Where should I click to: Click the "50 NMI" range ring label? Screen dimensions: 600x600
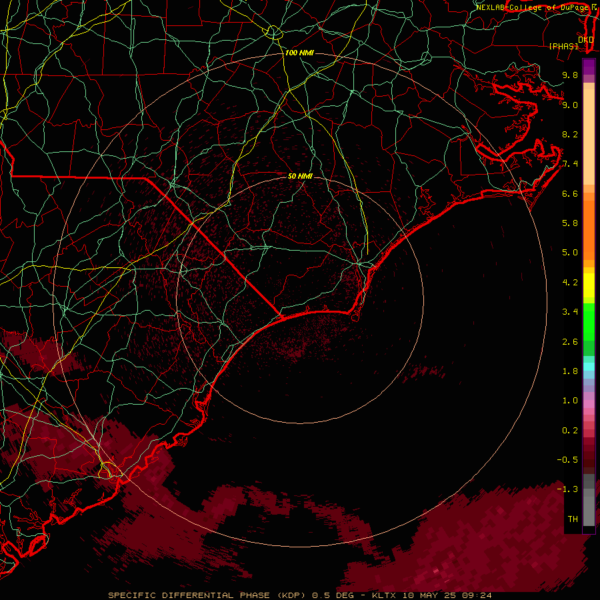pos(300,176)
